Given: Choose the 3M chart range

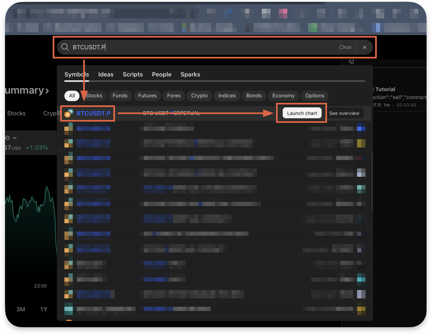Looking at the screenshot, I should click(x=20, y=309).
